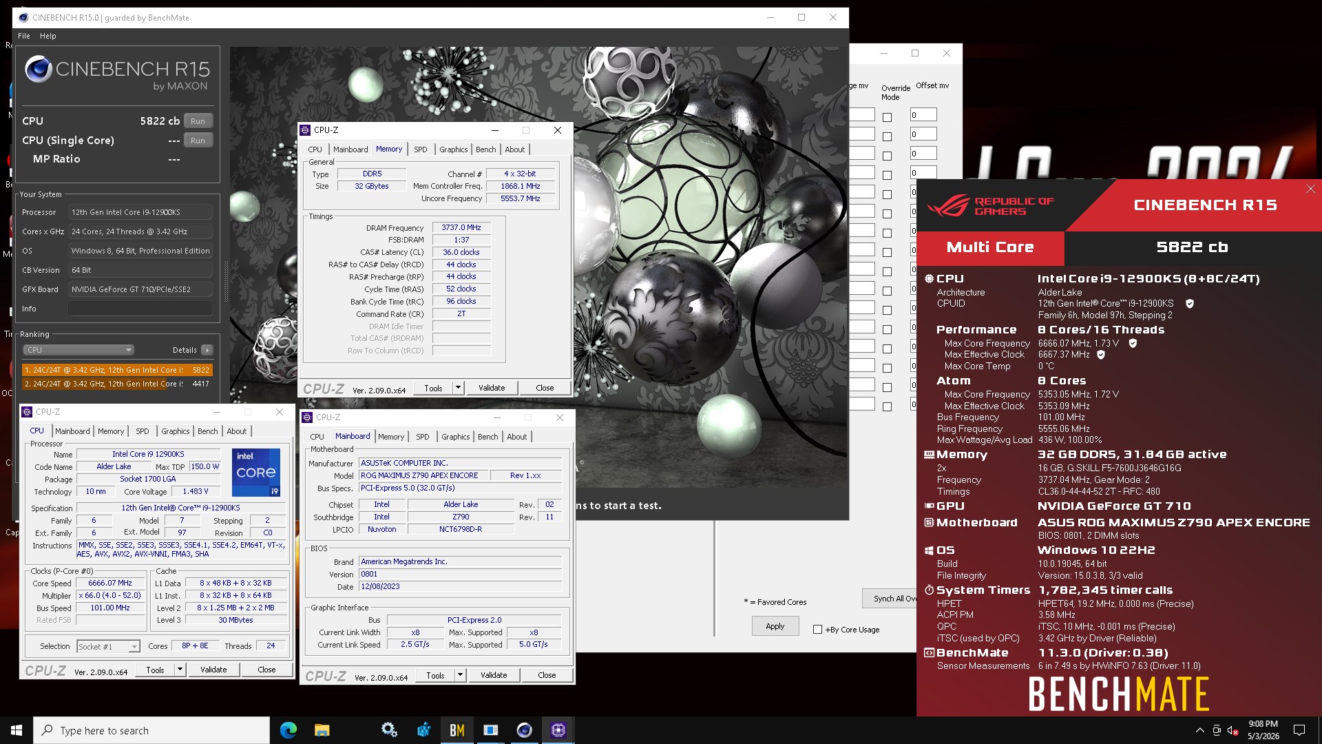Click the Intel Core i9 badge in CPU-Z
Screen dimensions: 1322x744
click(256, 473)
